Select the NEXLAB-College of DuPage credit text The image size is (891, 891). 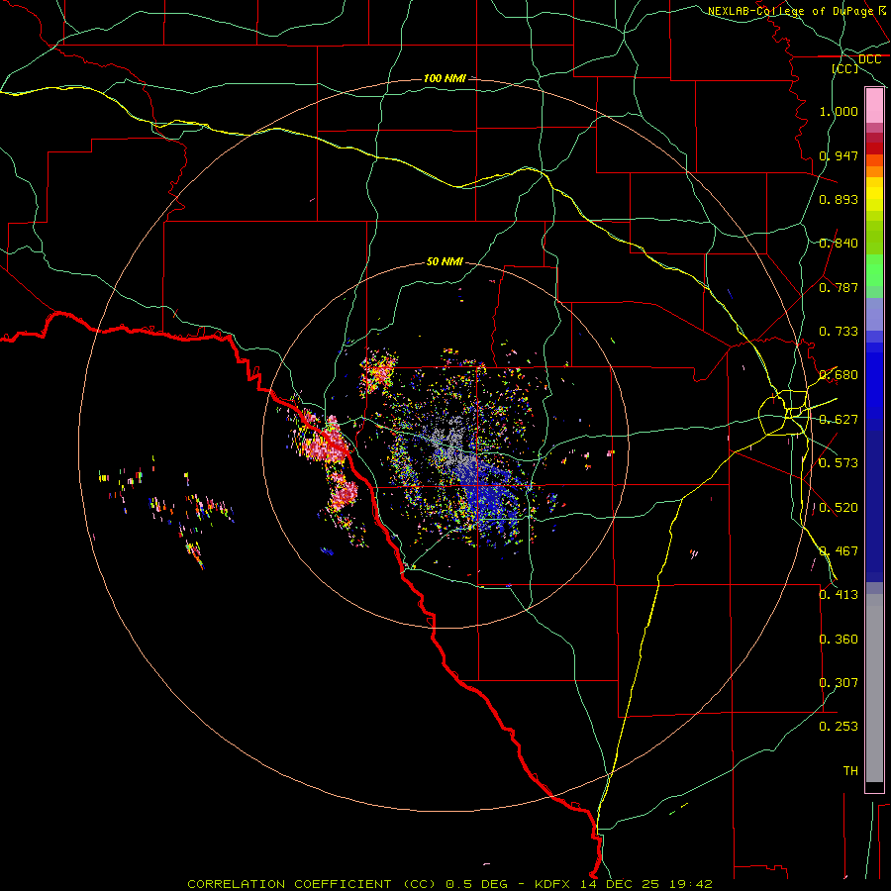click(x=790, y=11)
